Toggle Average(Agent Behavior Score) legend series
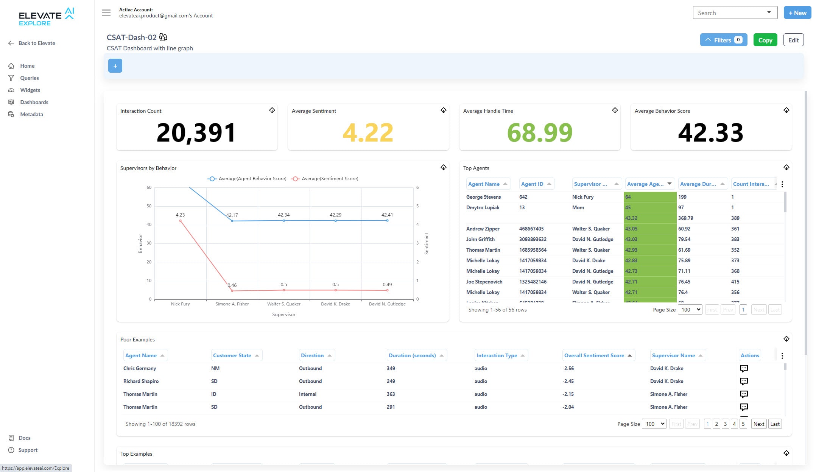The height and width of the screenshot is (472, 816). pos(247,179)
